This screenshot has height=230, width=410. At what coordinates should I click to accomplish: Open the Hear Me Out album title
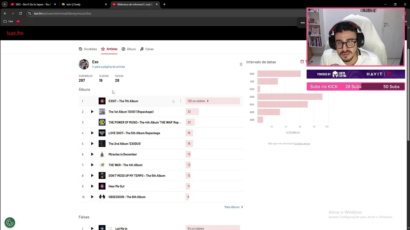[x=116, y=186]
